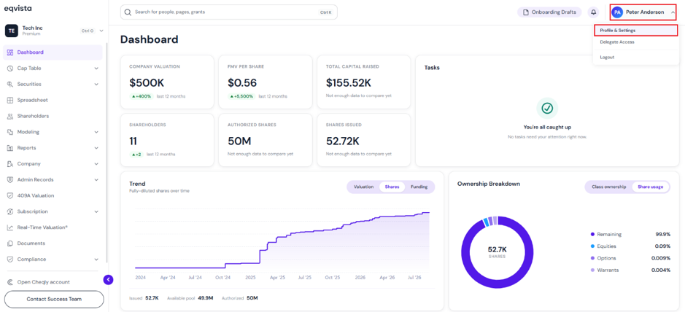Open the Tech Inc company switcher chevron
Screen dimensions: 685x312
101,31
